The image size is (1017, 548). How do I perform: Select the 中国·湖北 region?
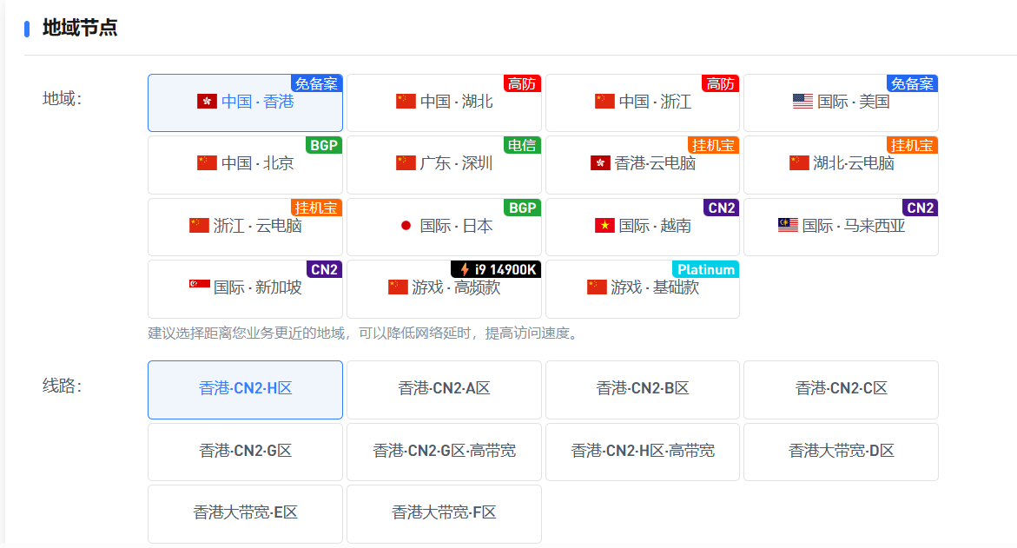click(444, 102)
